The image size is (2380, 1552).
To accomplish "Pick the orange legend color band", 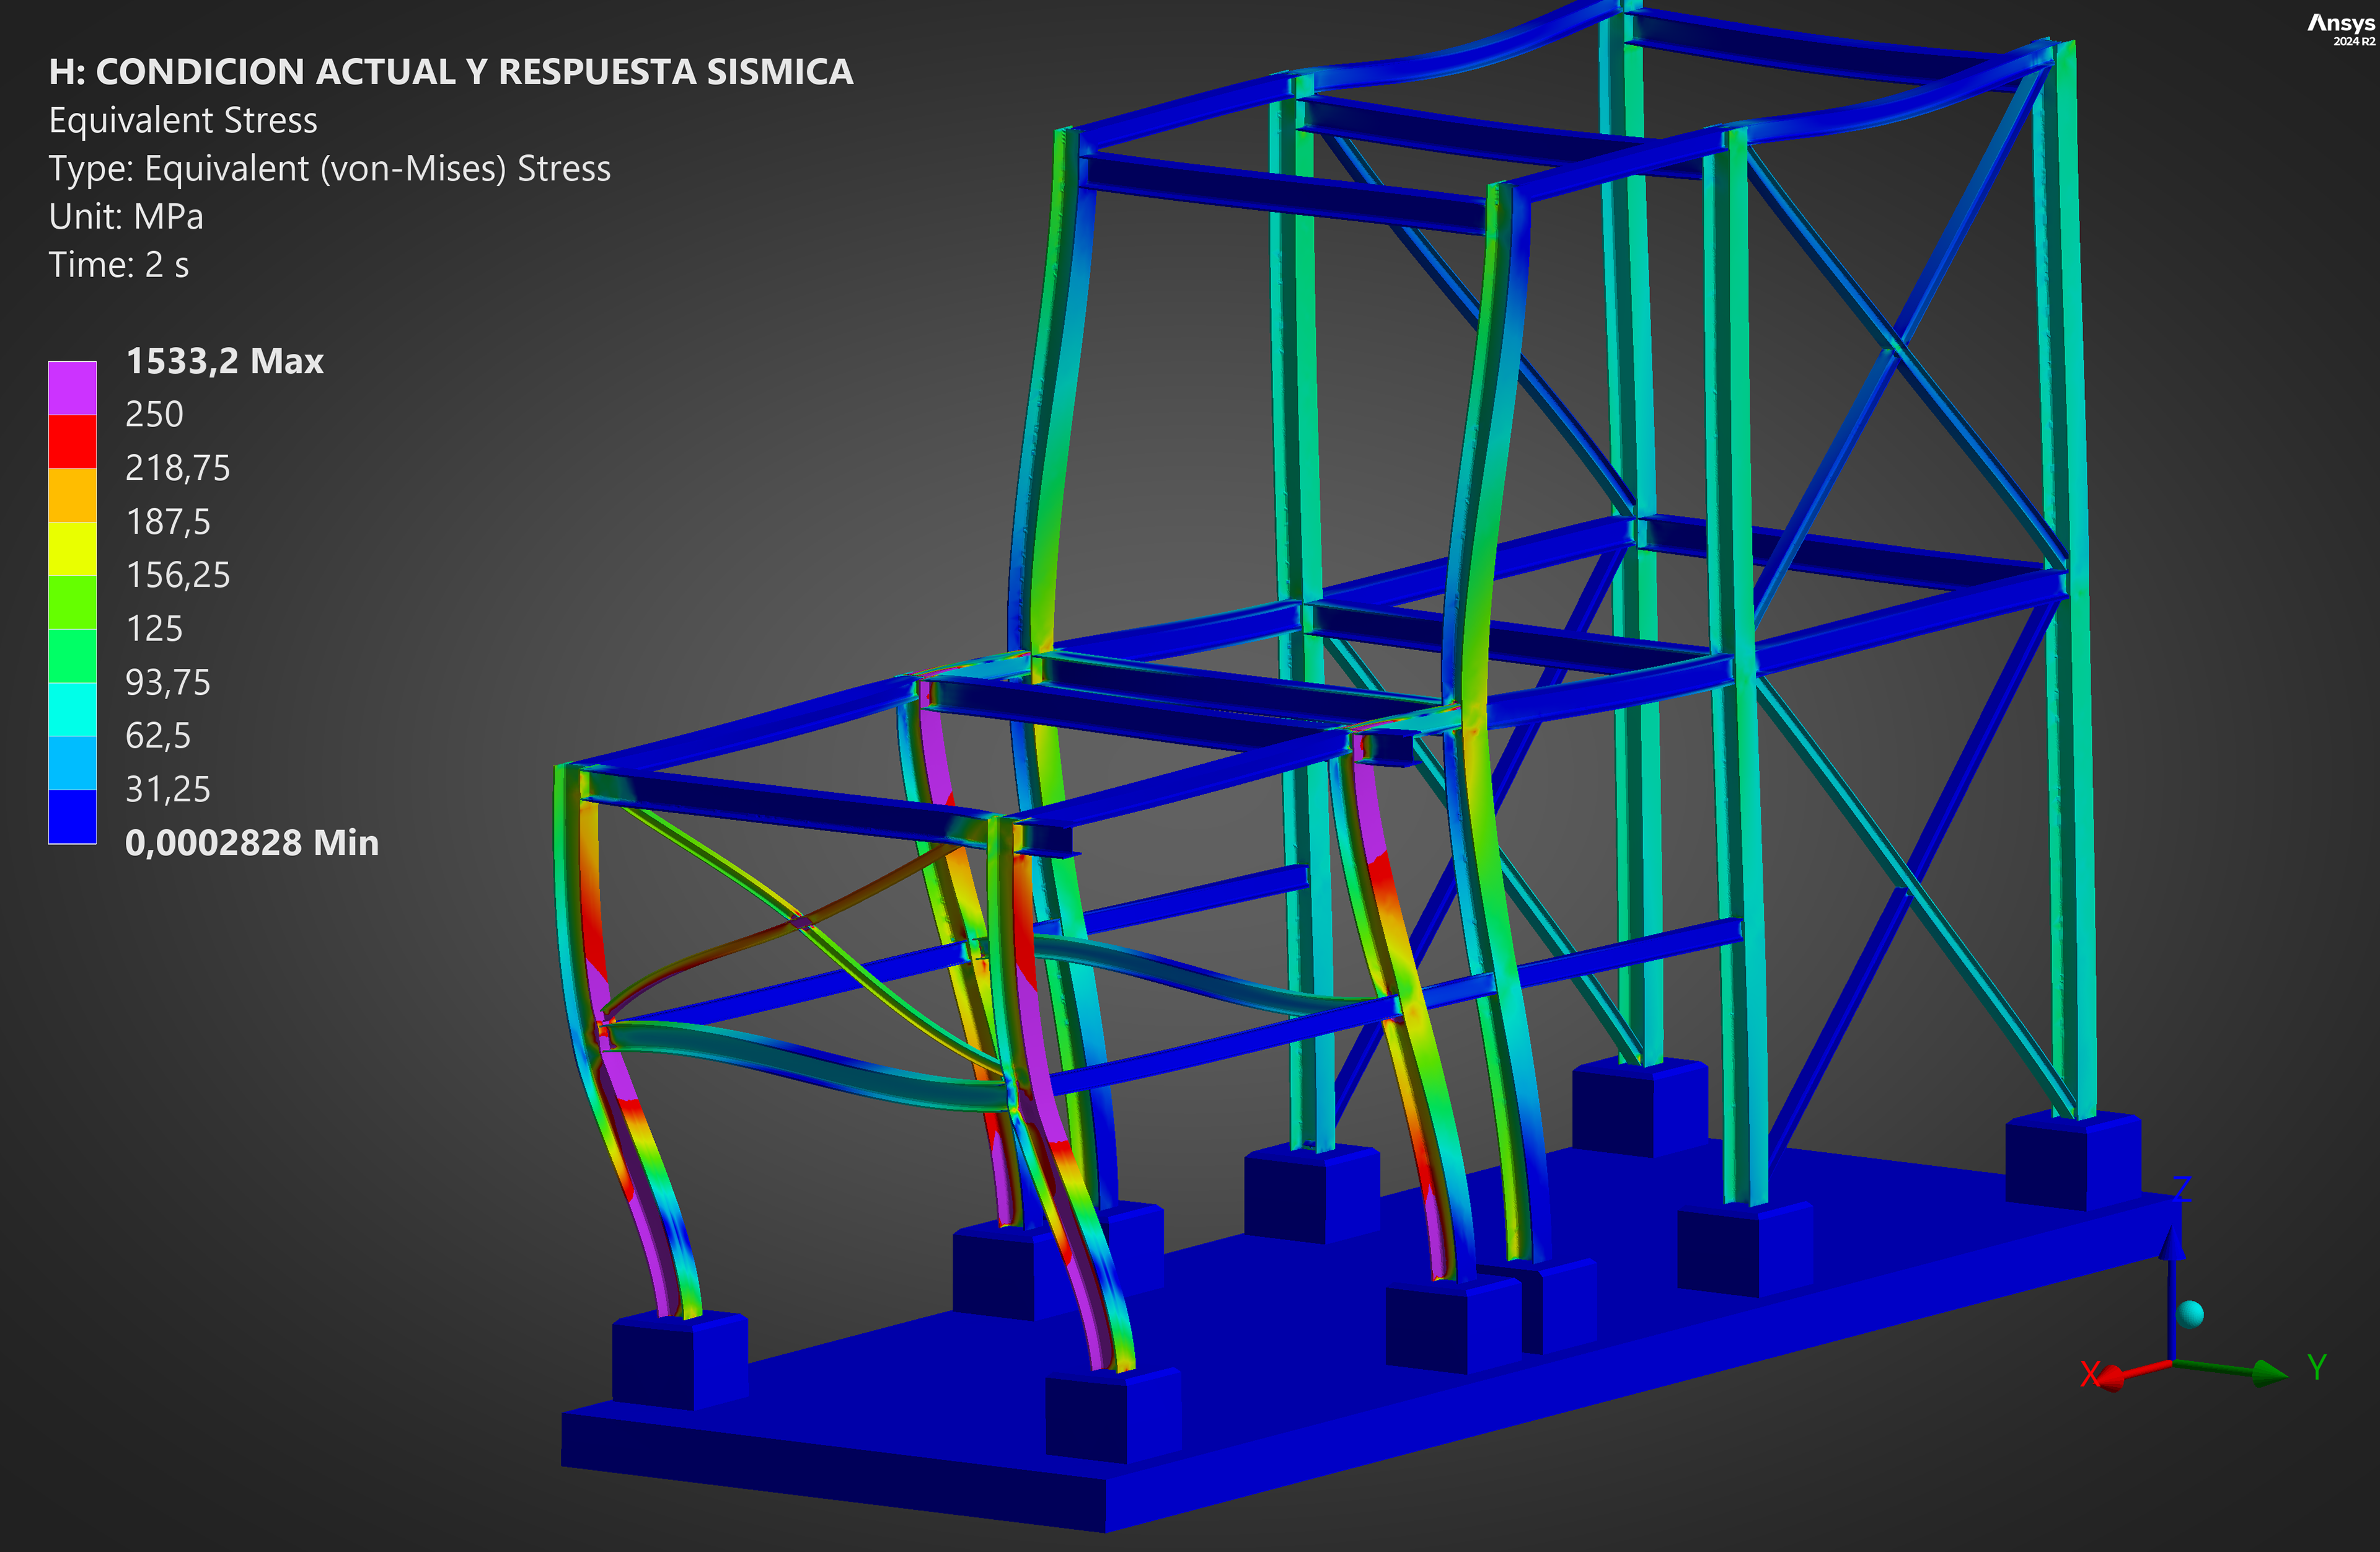I will tap(72, 495).
